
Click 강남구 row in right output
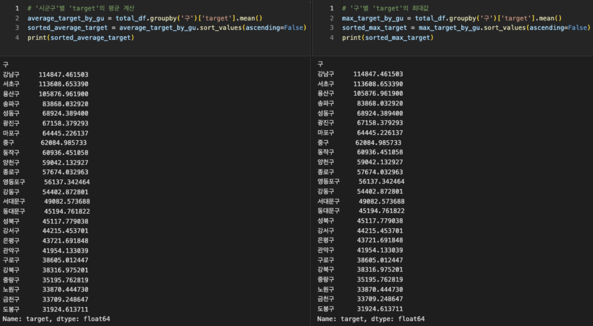click(x=360, y=74)
